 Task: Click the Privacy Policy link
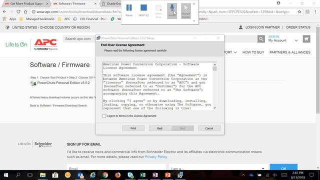156,156
